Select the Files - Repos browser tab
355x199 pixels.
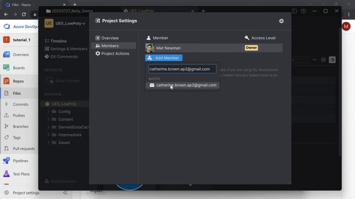coord(35,5)
